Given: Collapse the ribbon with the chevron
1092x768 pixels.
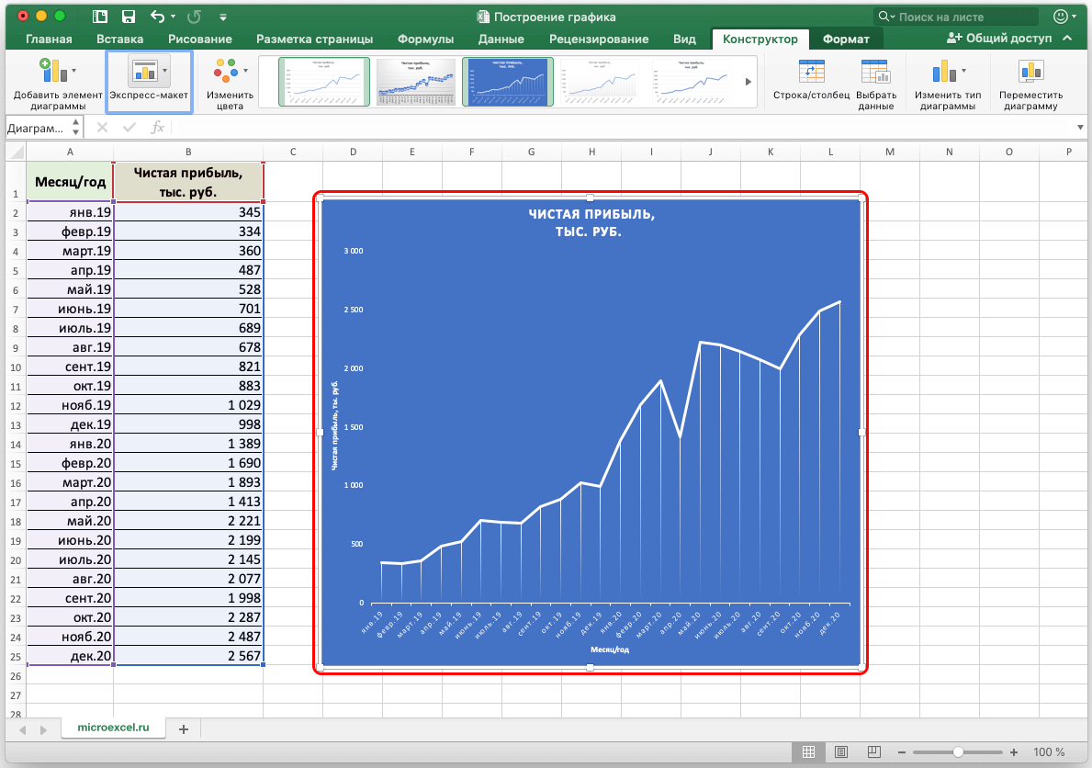Looking at the screenshot, I should [1067, 39].
